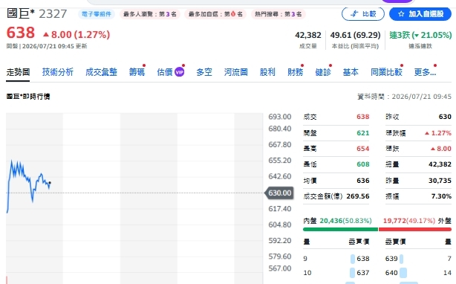The image size is (456, 284).
Task: Click the 連3跌 (▼21.05%) indicator
Action: (420, 35)
